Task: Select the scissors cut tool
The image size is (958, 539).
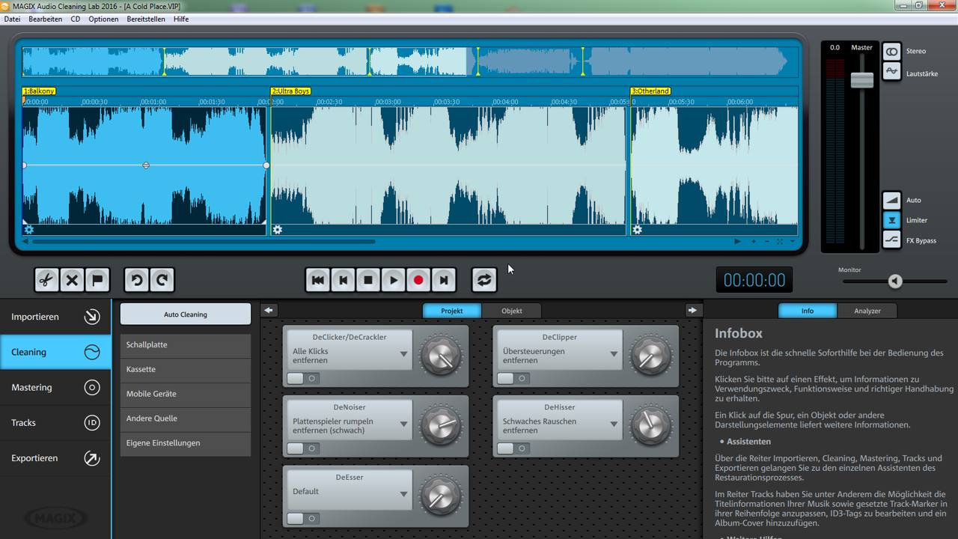Action: click(46, 280)
